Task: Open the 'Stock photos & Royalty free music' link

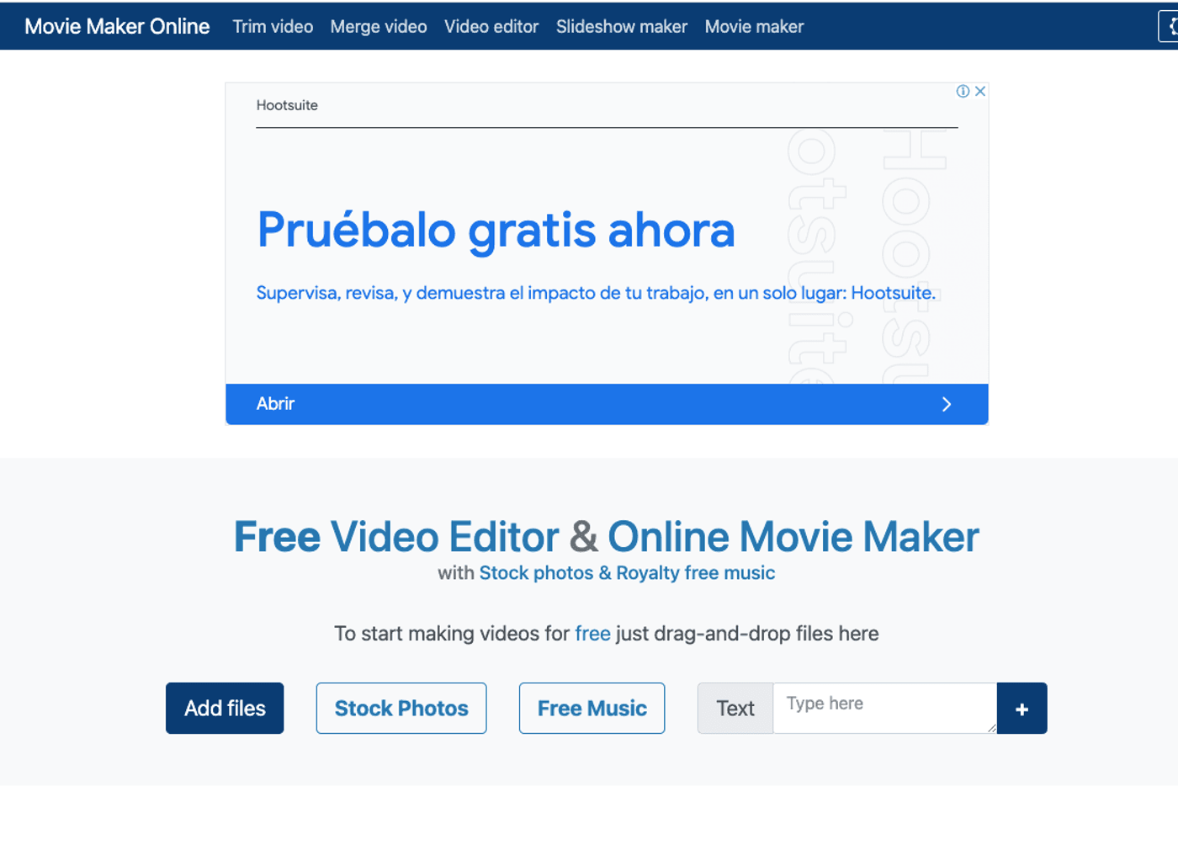Action: pyautogui.click(x=627, y=572)
